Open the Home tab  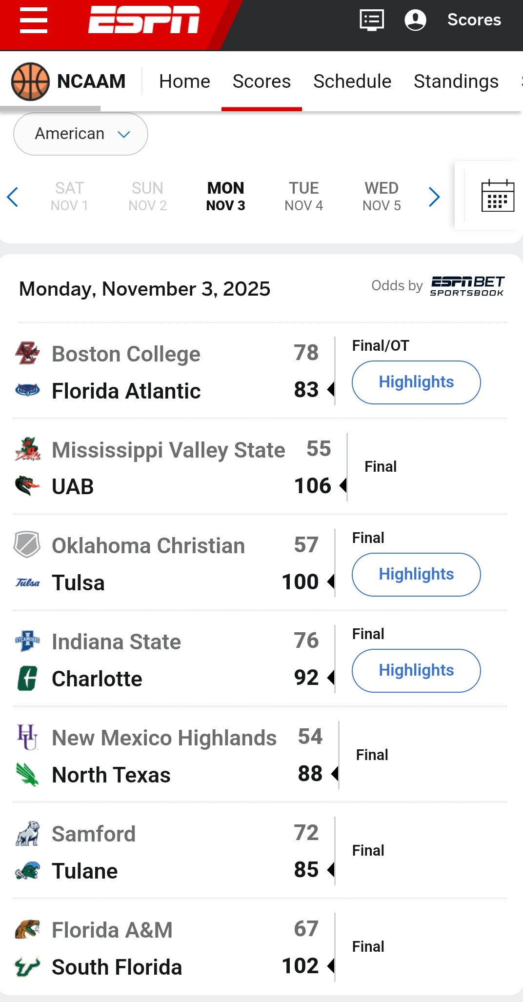click(184, 81)
